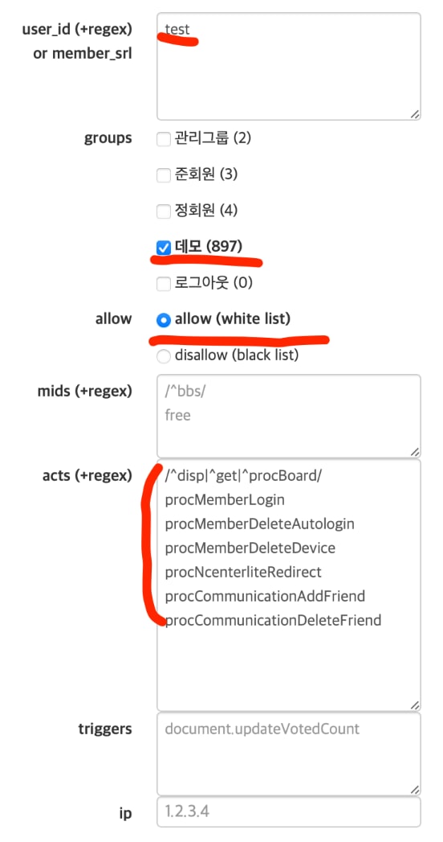Select the disallow (black list) radio option
443x842 pixels.
point(163,356)
